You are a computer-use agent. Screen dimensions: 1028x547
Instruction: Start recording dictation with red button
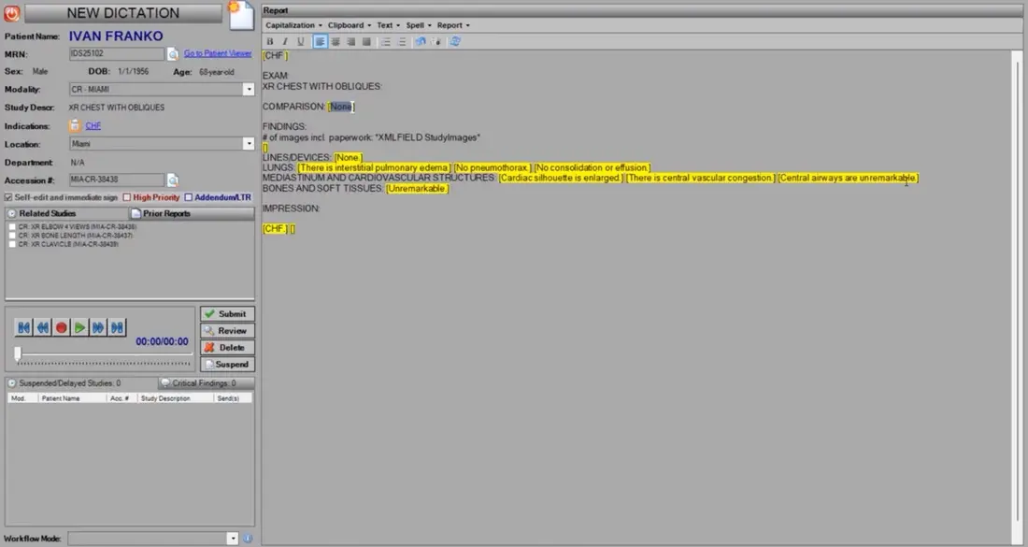coord(61,327)
